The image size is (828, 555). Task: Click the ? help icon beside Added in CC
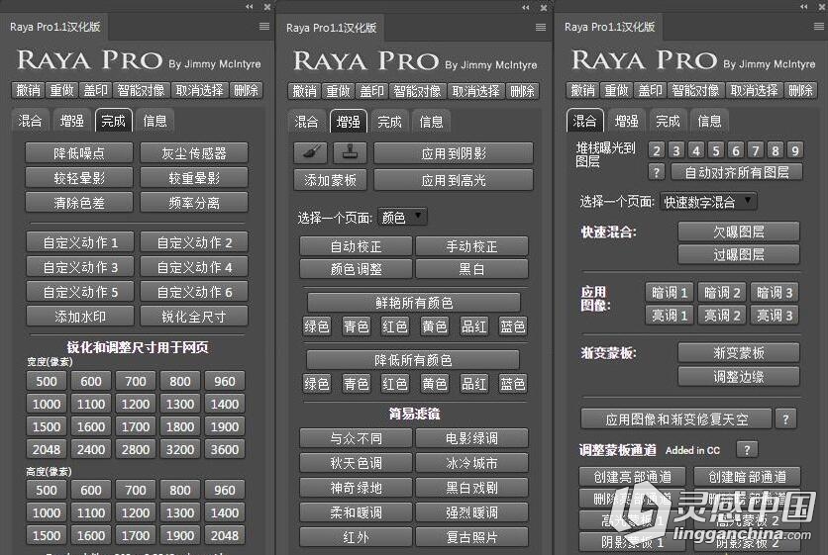[x=747, y=449]
